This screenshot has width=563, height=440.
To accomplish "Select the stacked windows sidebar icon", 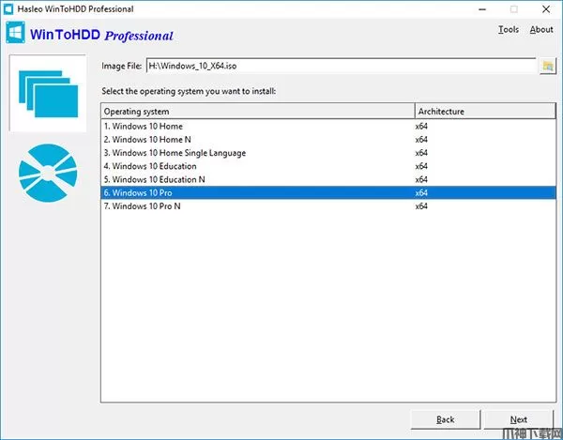I will (x=48, y=93).
